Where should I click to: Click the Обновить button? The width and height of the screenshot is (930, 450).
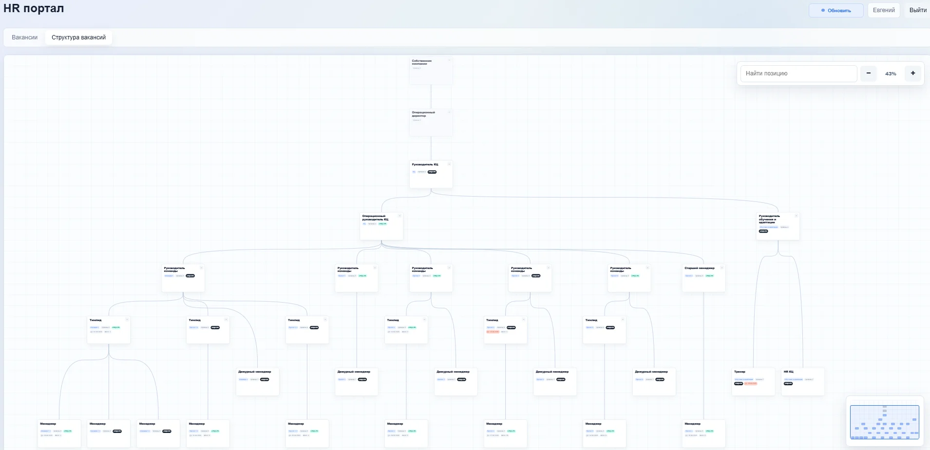(x=836, y=10)
